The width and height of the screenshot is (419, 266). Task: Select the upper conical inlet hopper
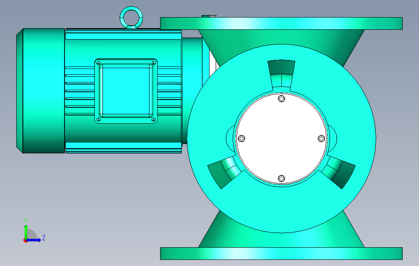tap(281, 37)
